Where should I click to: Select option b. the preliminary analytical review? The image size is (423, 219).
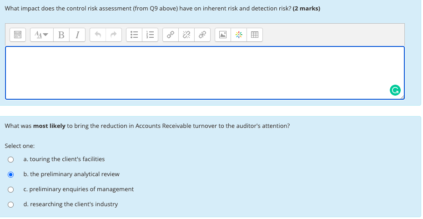(10, 175)
